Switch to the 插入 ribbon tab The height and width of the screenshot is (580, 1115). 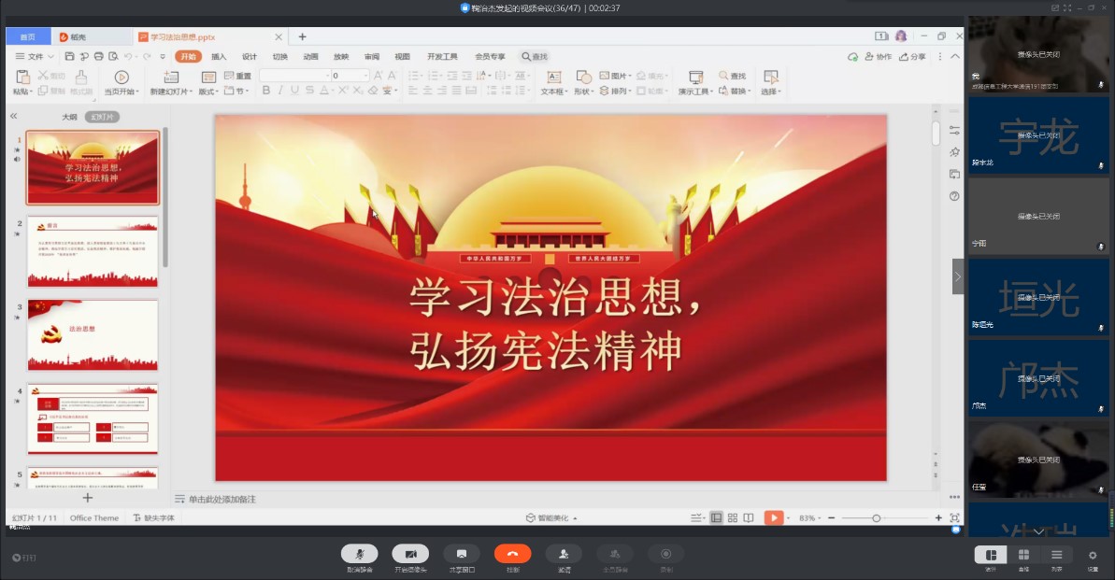(x=219, y=57)
